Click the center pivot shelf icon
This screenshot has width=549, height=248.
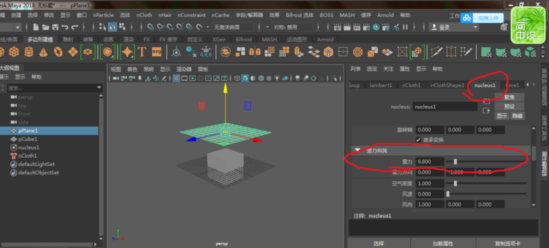176,52
